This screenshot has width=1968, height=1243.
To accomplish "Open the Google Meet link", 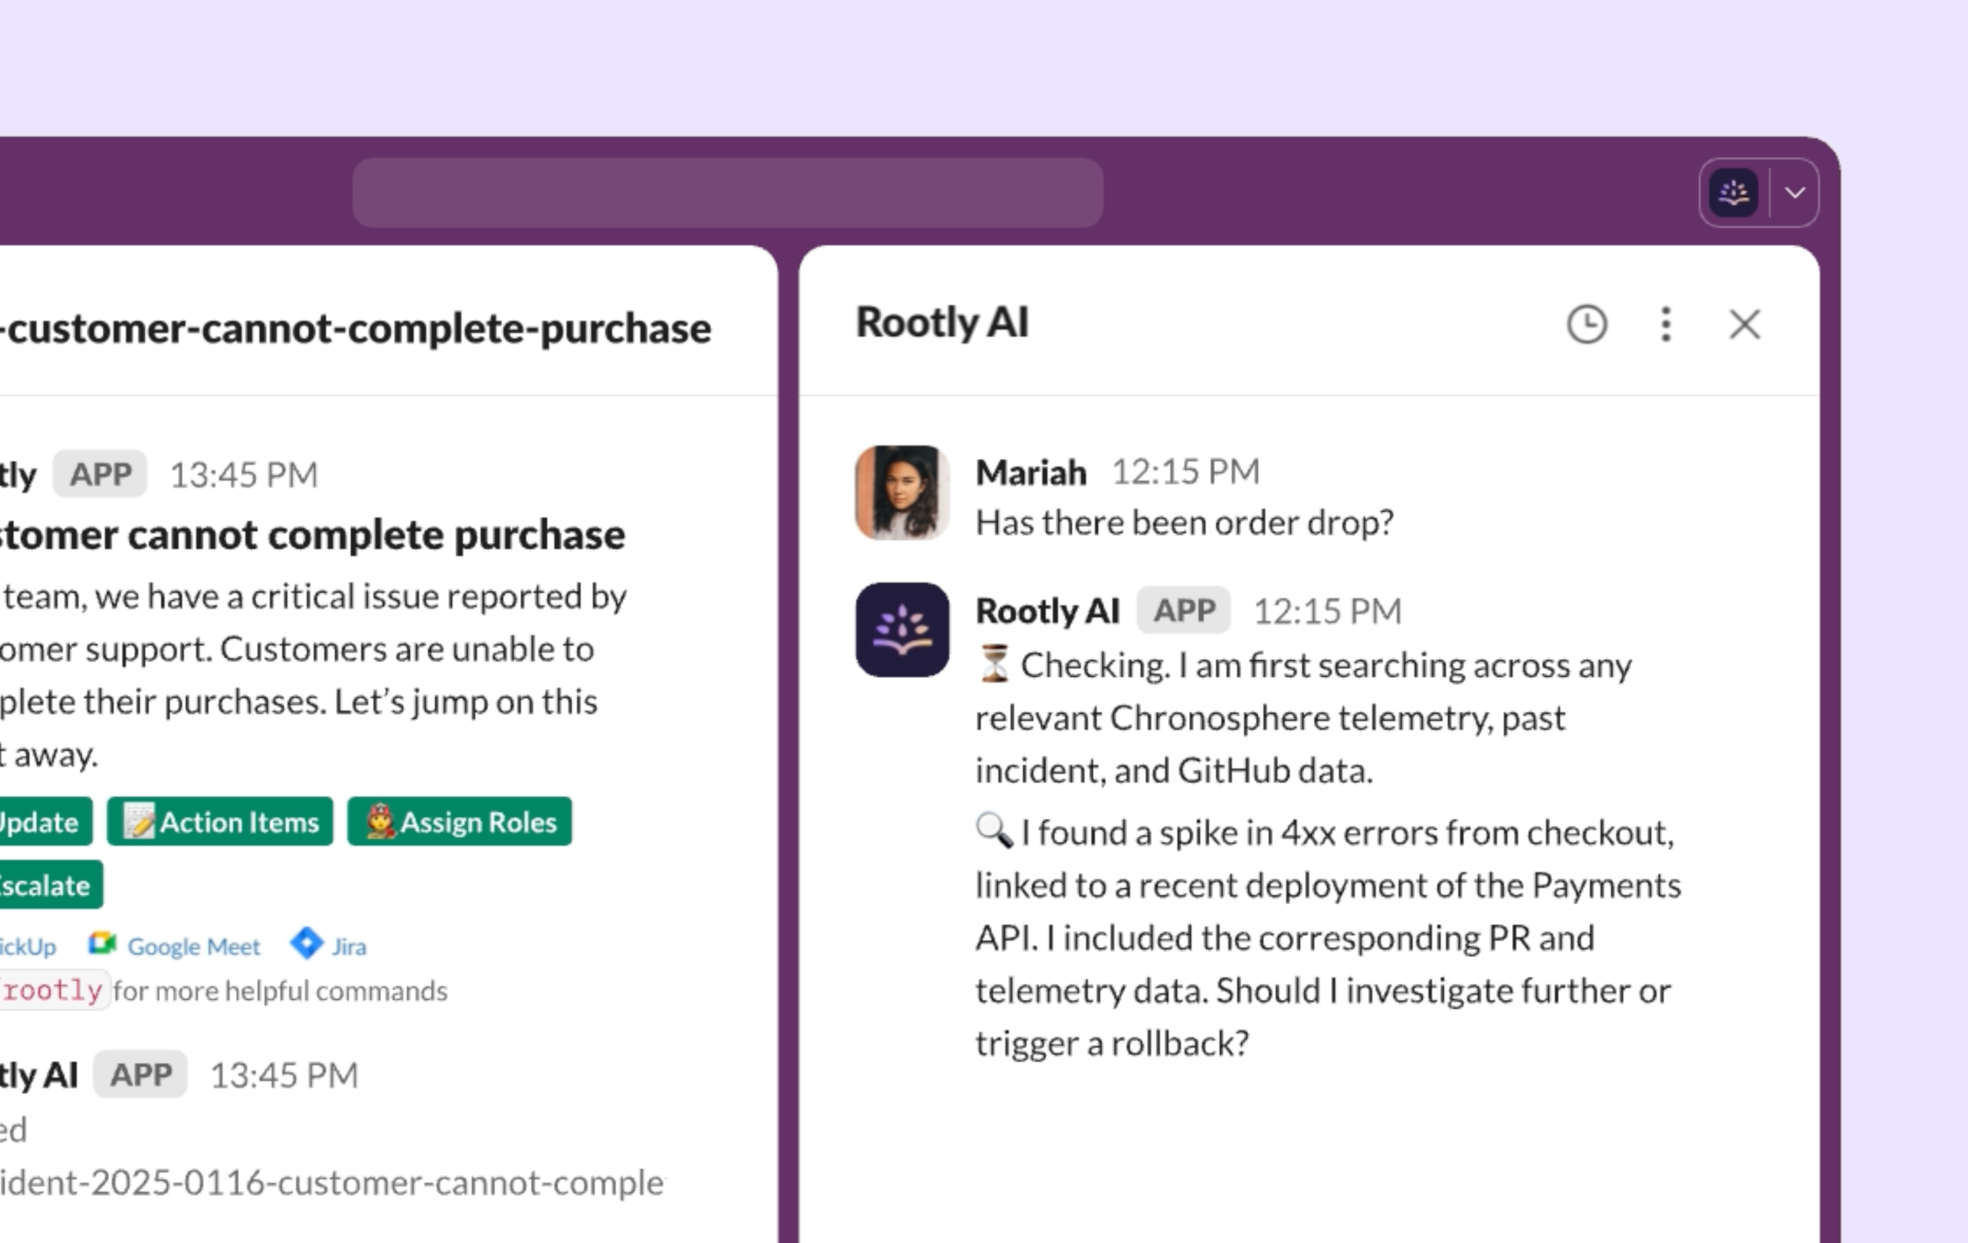I will 193,946.
